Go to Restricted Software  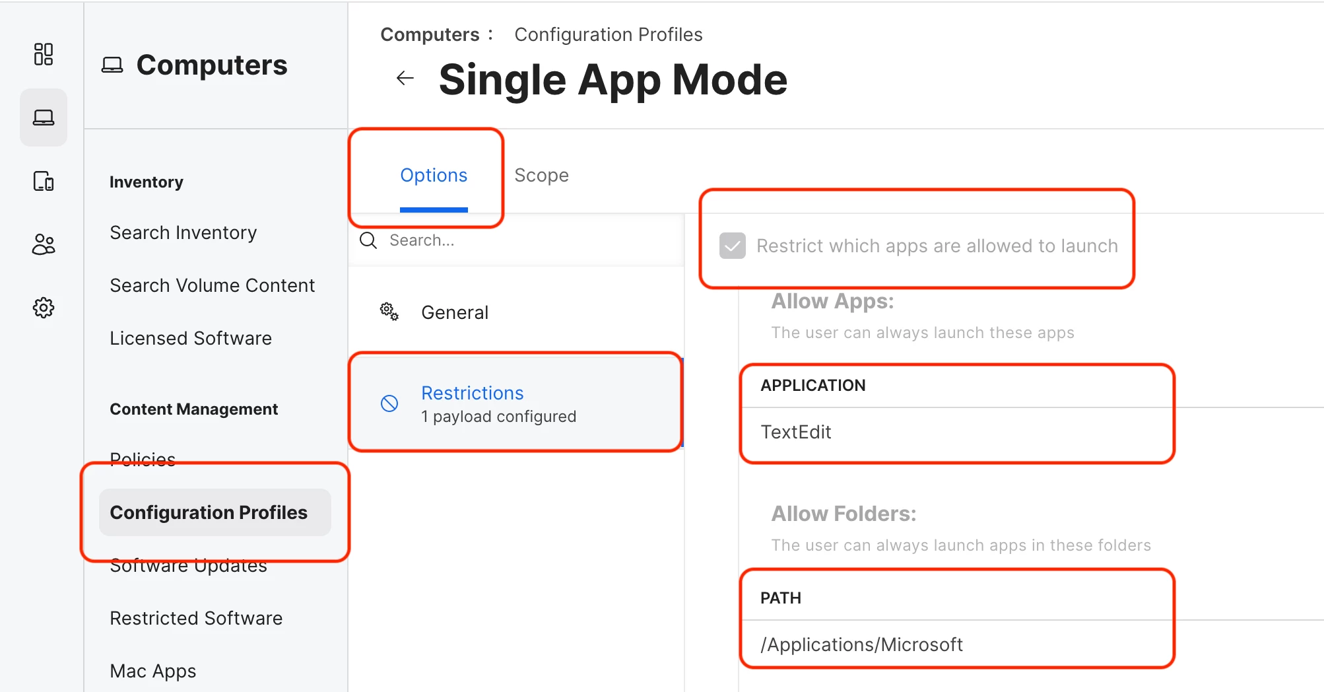pyautogui.click(x=196, y=618)
